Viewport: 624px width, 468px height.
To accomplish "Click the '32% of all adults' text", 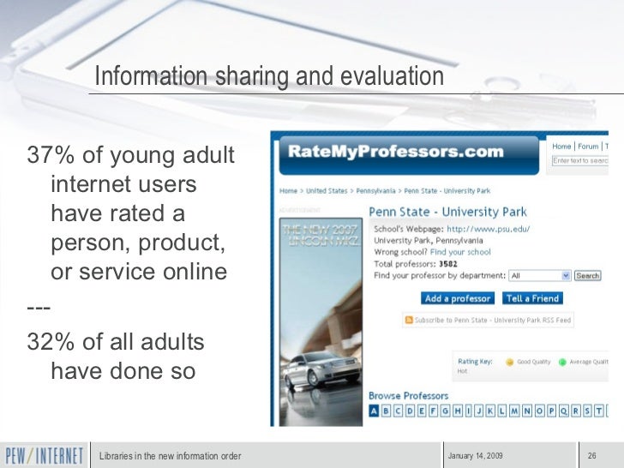I will [116, 341].
